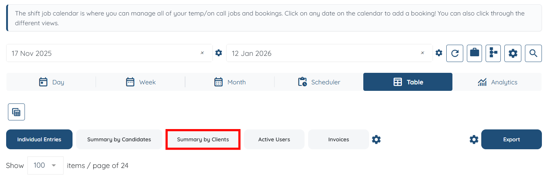Open gear settings beside Invoices tab

[376, 140]
